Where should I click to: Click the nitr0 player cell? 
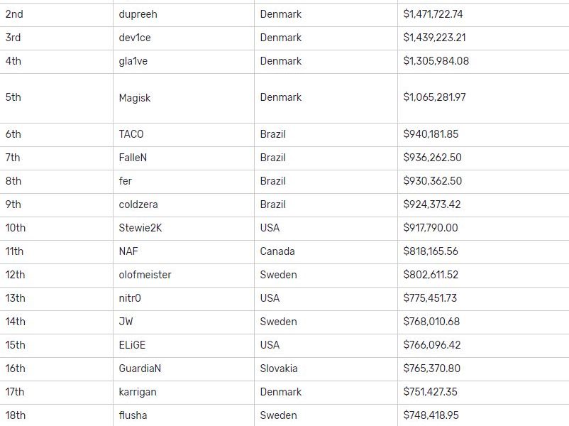(x=130, y=298)
